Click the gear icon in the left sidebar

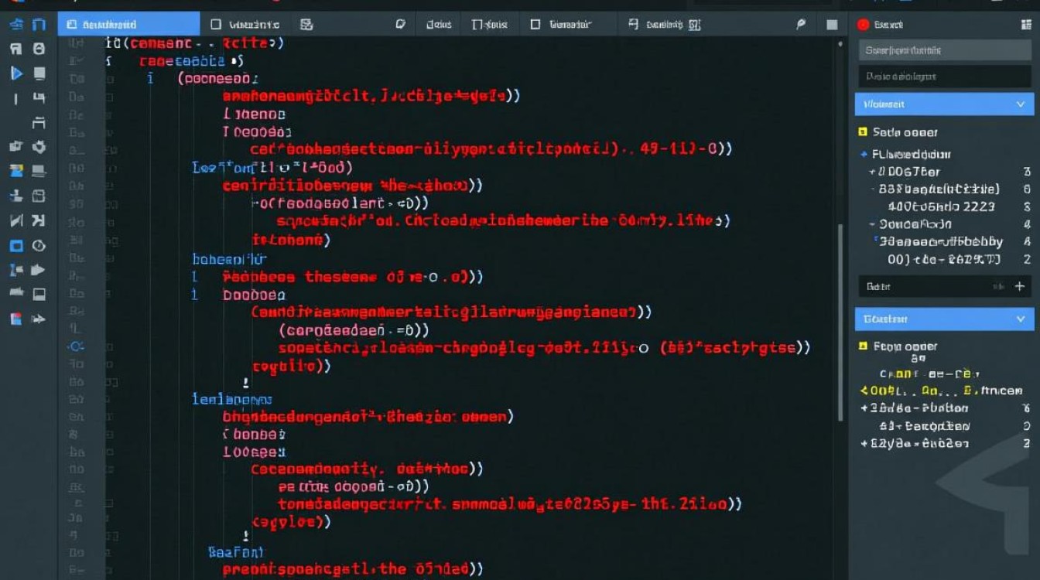tap(39, 146)
